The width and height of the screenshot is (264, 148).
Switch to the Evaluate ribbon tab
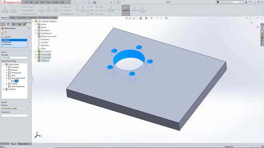[54, 18]
